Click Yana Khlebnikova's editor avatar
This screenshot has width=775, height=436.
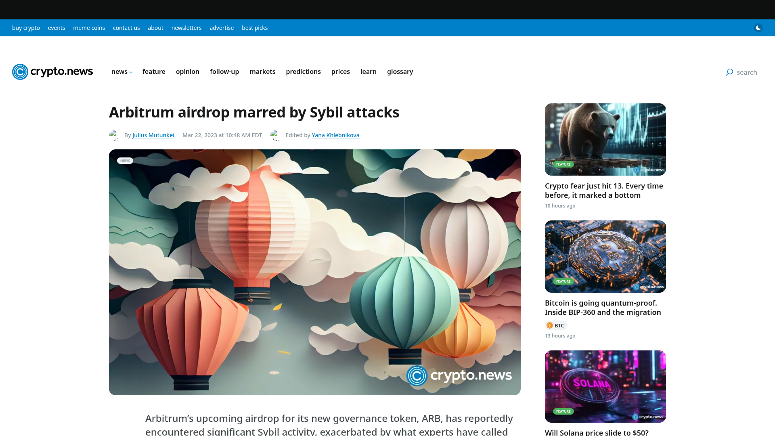(x=276, y=135)
